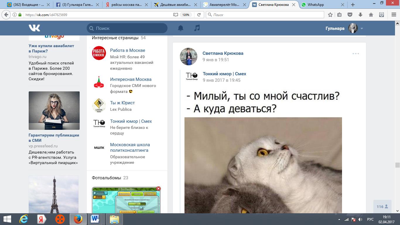
Task: Reload the page with the refresh icon
Action: tap(199, 15)
